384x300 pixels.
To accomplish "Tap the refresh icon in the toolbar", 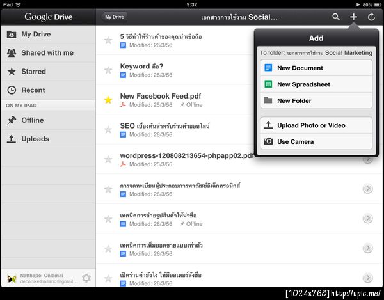I will [371, 17].
